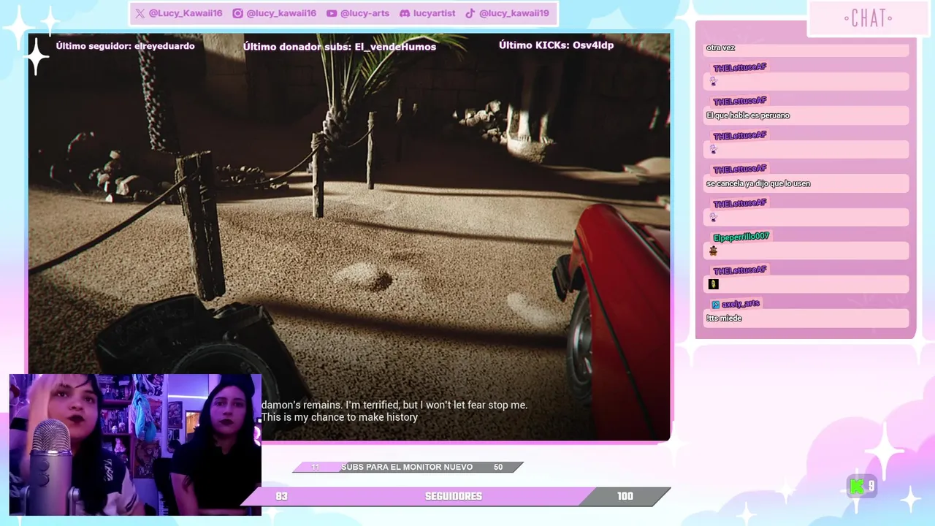
Task: Click the subs goal current value 11
Action: pyautogui.click(x=316, y=467)
